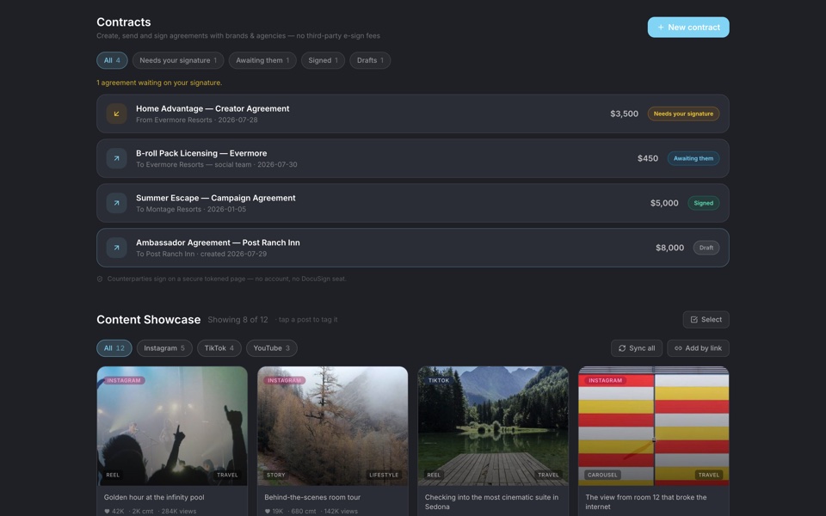Create a new contract
The height and width of the screenshot is (516, 826).
[688, 28]
